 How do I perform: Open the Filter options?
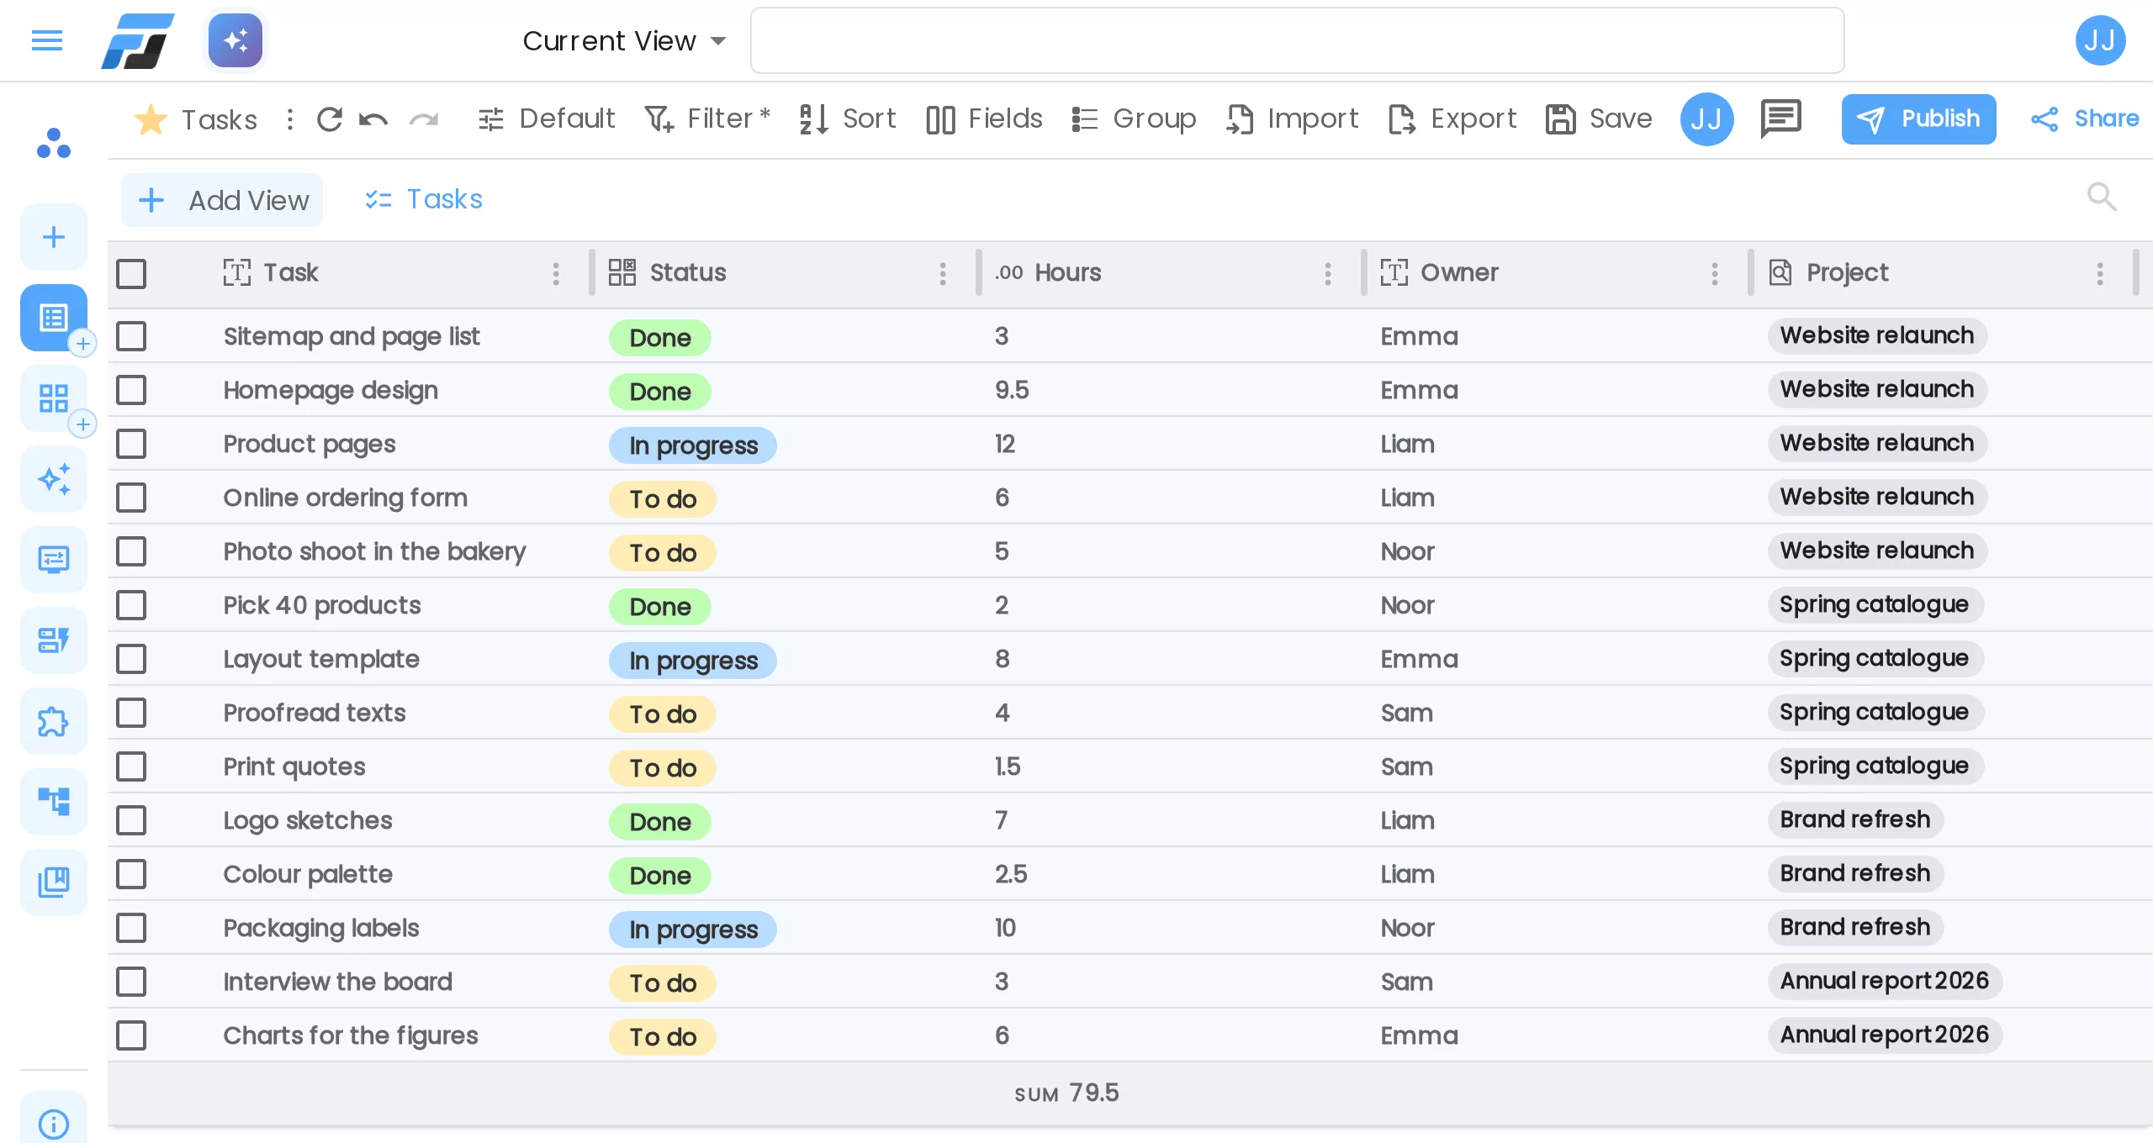click(x=706, y=119)
